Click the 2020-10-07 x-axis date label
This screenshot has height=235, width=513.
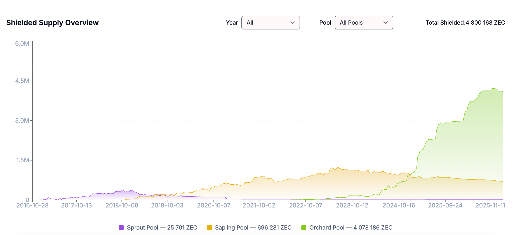(214, 205)
